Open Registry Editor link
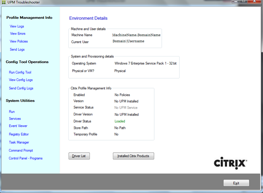This screenshot has height=193, width=263. click(x=20, y=134)
